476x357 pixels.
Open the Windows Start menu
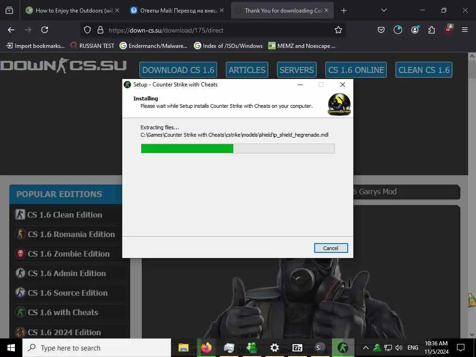click(11, 348)
